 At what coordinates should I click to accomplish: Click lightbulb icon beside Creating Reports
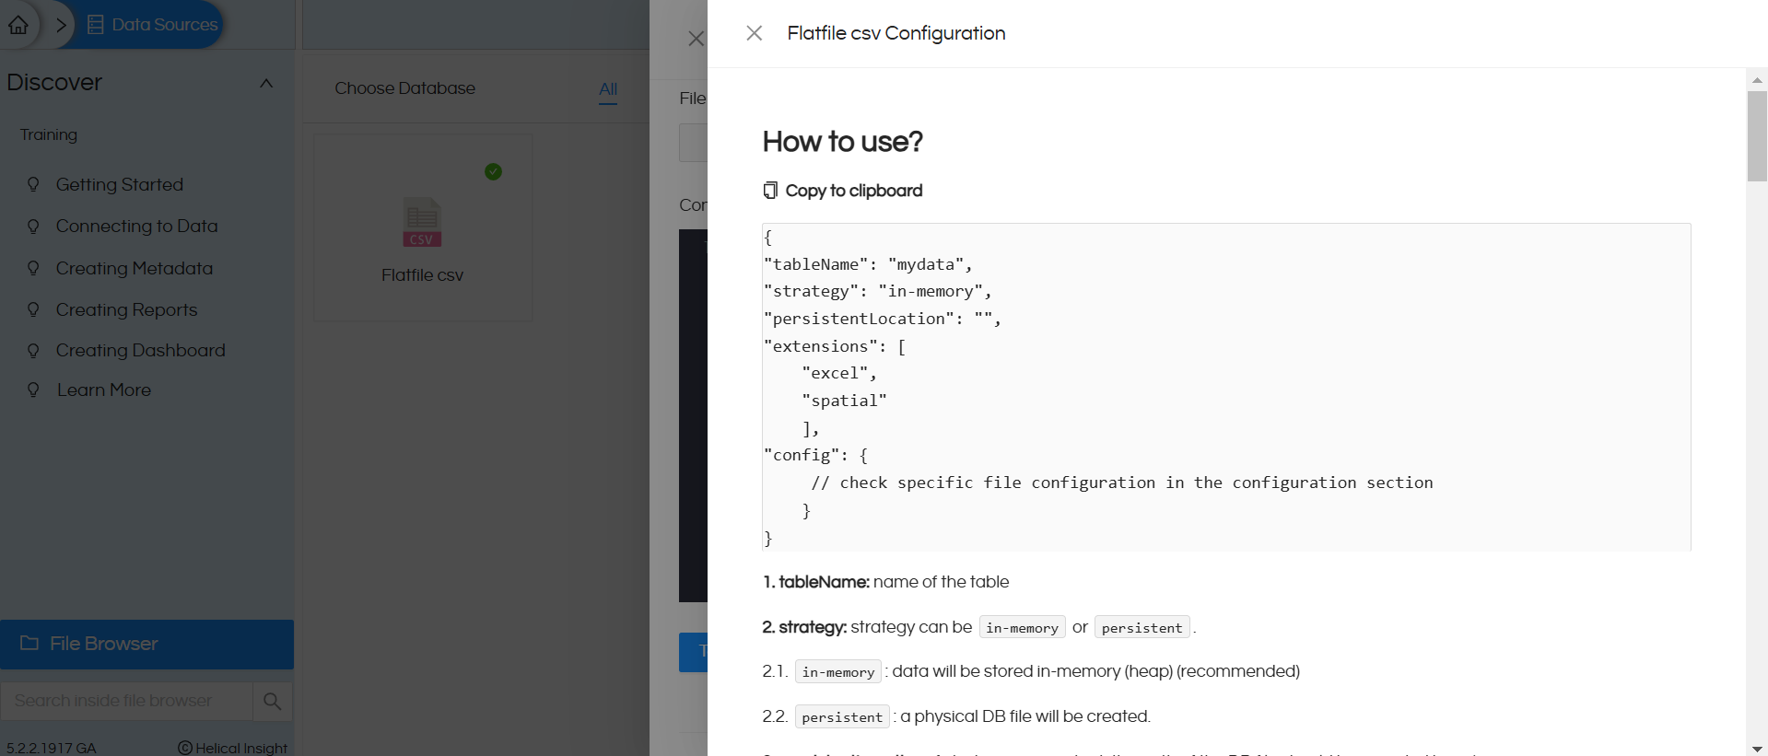coord(33,309)
